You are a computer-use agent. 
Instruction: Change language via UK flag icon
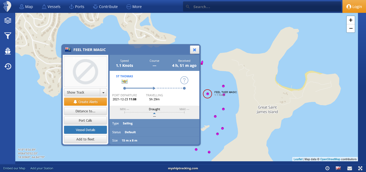click(x=338, y=168)
